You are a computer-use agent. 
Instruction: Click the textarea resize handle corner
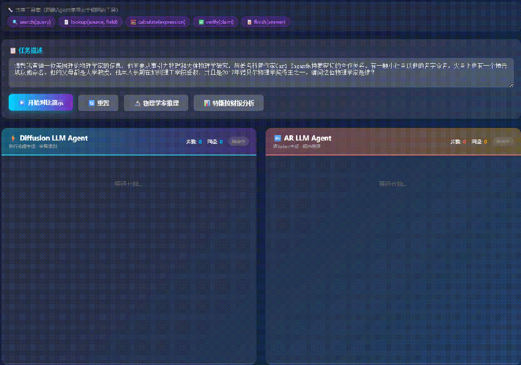tap(511, 85)
